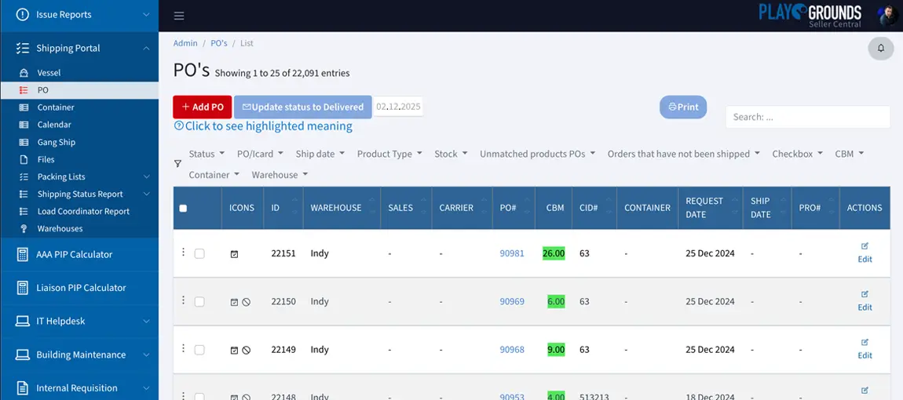
Task: Open PO number 90981 link
Action: pos(512,253)
